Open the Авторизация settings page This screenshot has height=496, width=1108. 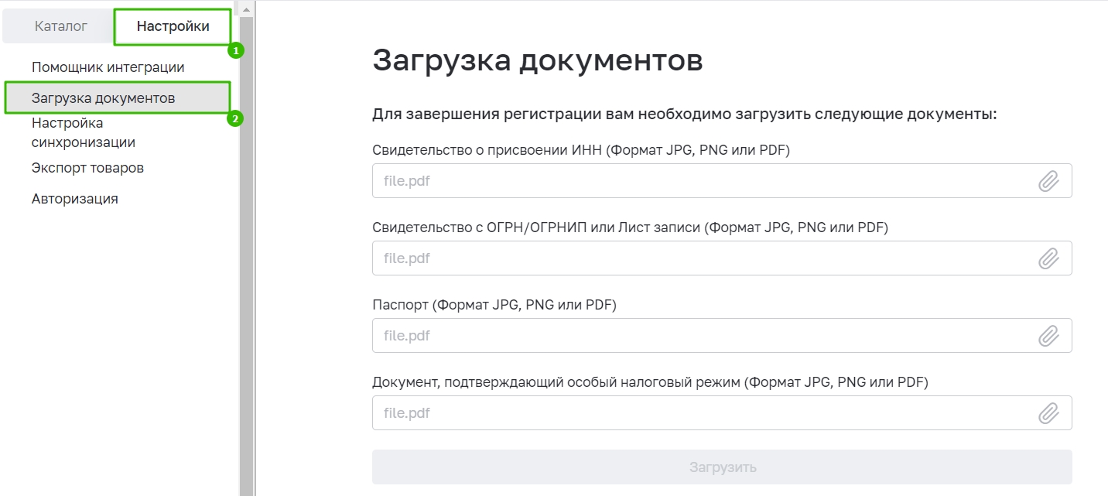74,199
